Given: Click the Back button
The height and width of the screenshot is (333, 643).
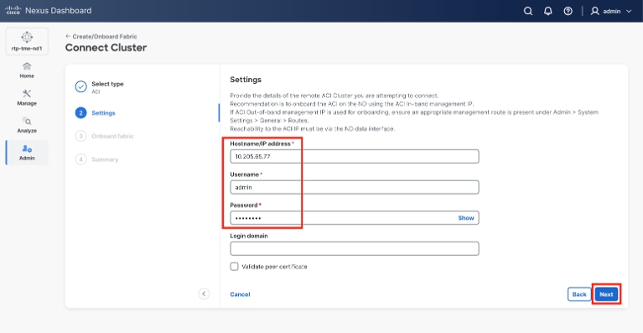Looking at the screenshot, I should coord(579,294).
